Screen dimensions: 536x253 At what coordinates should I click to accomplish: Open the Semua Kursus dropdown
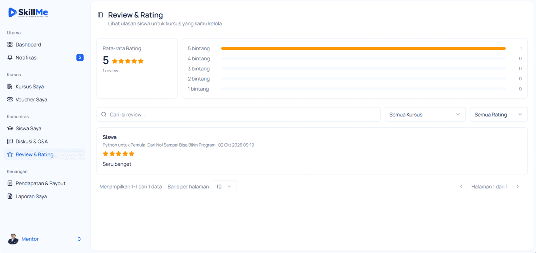pos(425,115)
